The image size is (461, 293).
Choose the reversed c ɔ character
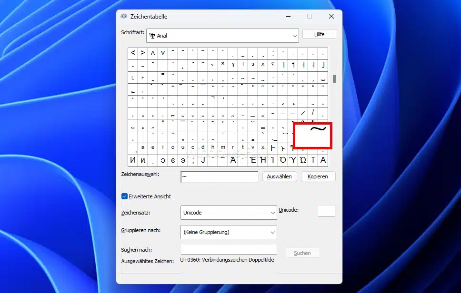point(163,161)
